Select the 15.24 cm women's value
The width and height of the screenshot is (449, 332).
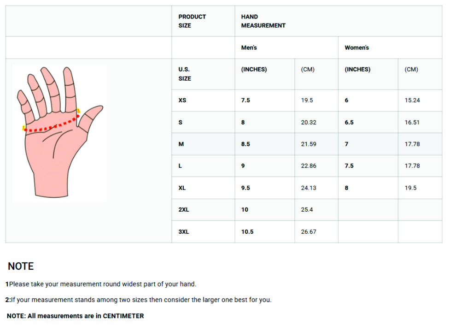click(x=412, y=101)
